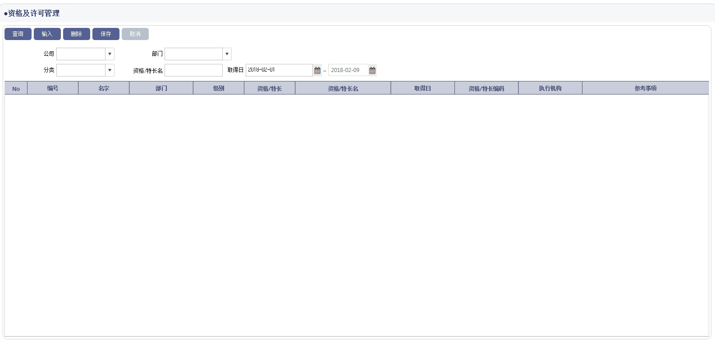Screen dimensions: 715x342
Task: Expand the 公司 dropdown
Action: (x=110, y=54)
